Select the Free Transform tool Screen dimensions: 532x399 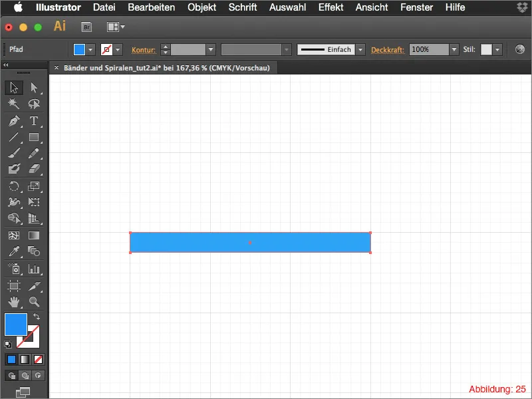tap(34, 202)
